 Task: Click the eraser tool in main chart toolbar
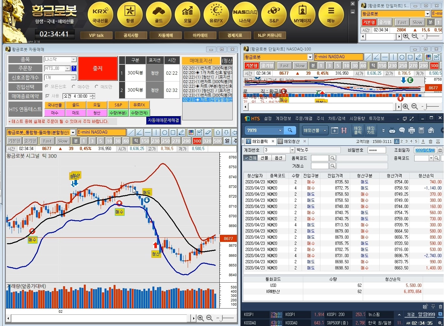[x=208, y=132]
